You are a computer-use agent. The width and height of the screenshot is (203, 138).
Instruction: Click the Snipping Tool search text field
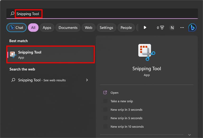(x=102, y=14)
